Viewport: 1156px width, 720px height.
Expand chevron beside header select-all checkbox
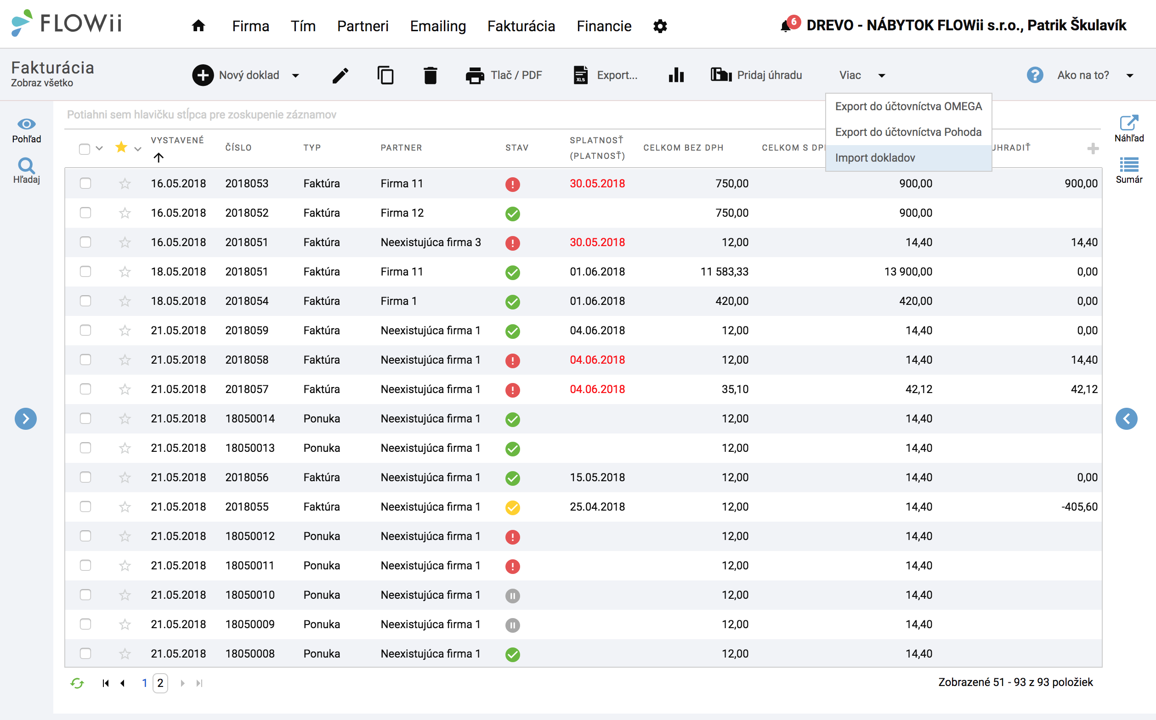coord(99,148)
